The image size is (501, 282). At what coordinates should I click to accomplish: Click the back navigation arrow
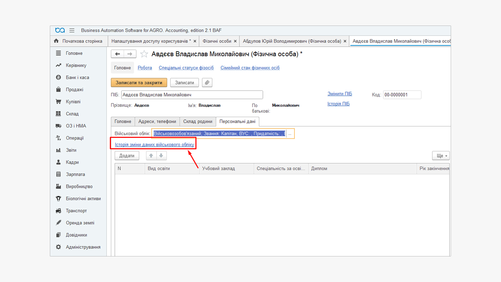point(117,54)
